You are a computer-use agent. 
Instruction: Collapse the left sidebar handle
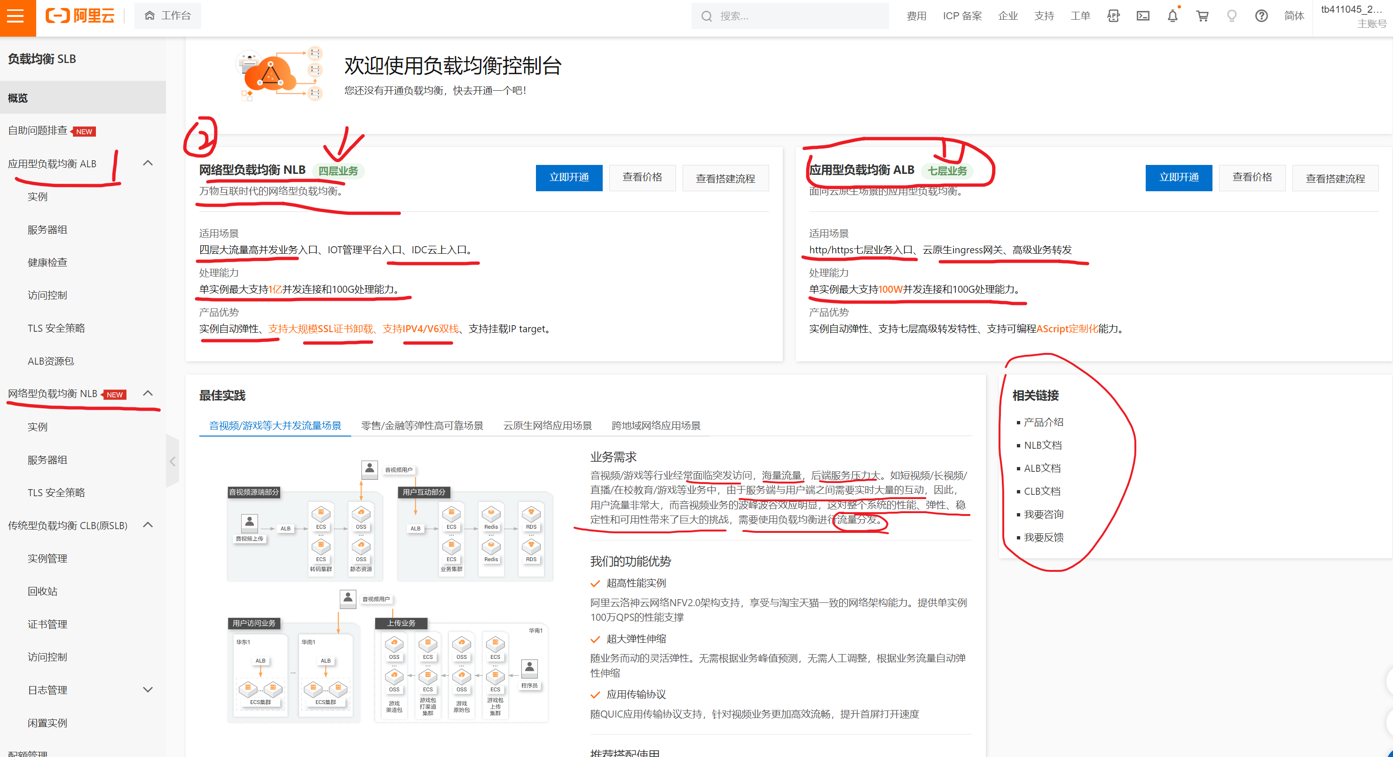173,461
